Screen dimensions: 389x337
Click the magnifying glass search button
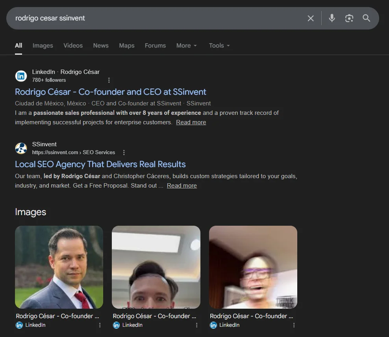click(x=367, y=18)
